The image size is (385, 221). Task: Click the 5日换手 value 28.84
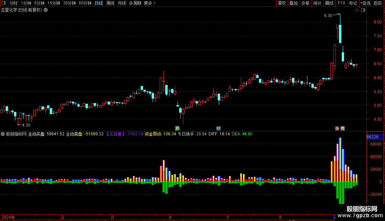[x=202, y=134]
